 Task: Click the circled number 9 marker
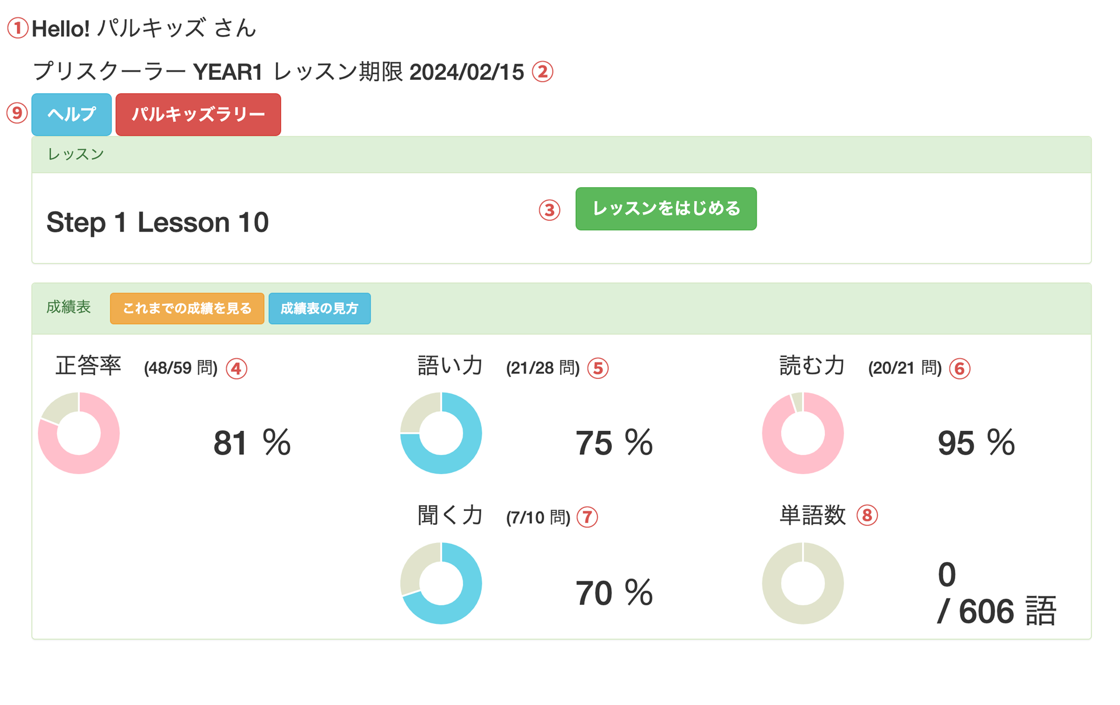17,113
